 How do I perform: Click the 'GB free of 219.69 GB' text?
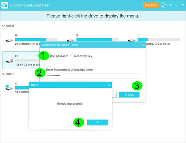pos(158,44)
